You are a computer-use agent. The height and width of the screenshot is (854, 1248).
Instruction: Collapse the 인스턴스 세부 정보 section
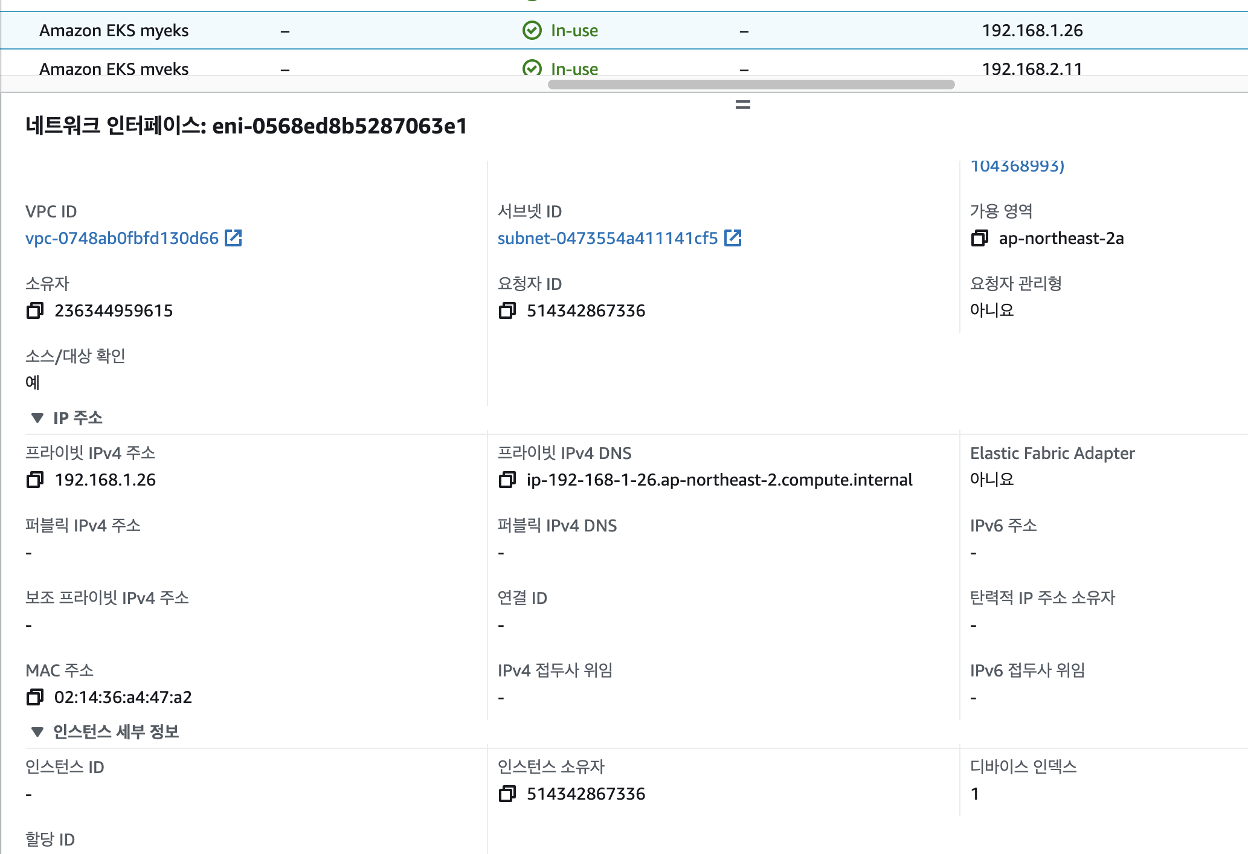(37, 732)
